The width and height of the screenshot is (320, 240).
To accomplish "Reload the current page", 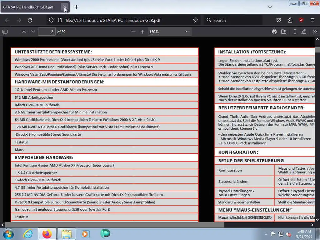I will pos(30,20).
